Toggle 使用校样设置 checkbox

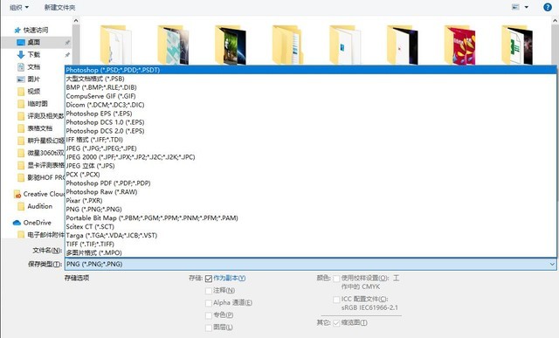[x=336, y=279]
